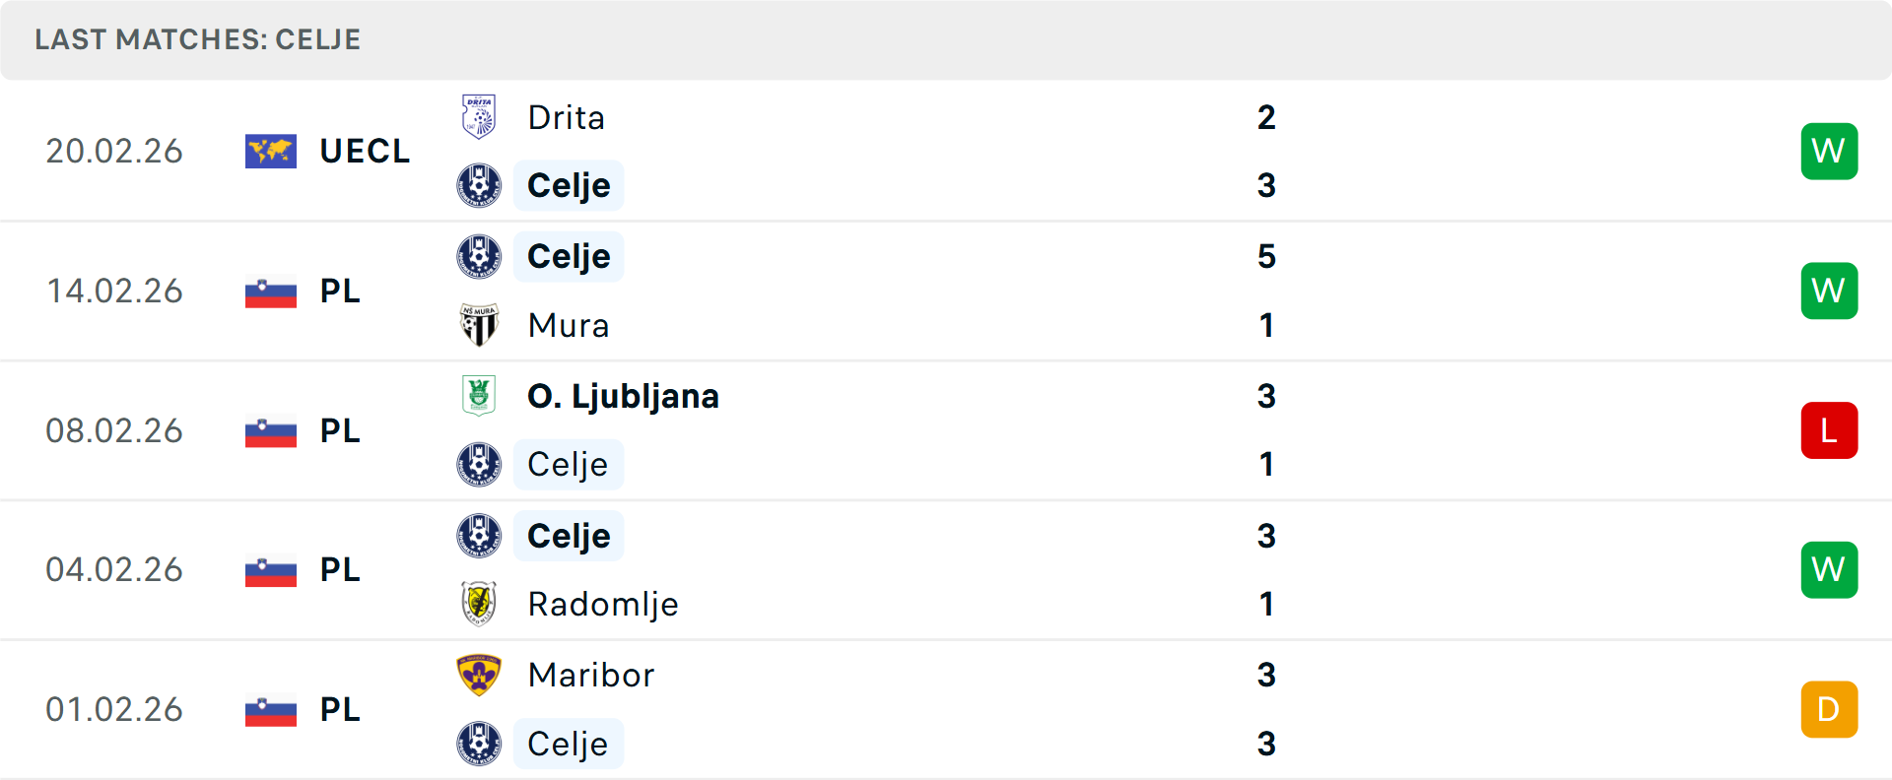Image resolution: width=1892 pixels, height=780 pixels.
Task: Click Celje crest in the Drita match
Action: click(x=479, y=185)
